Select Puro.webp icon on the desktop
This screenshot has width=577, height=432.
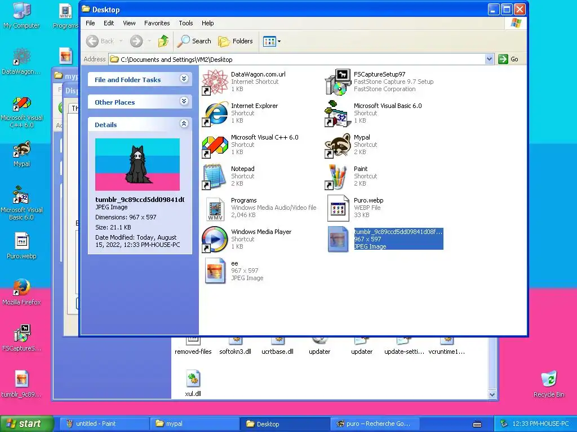[x=21, y=246]
